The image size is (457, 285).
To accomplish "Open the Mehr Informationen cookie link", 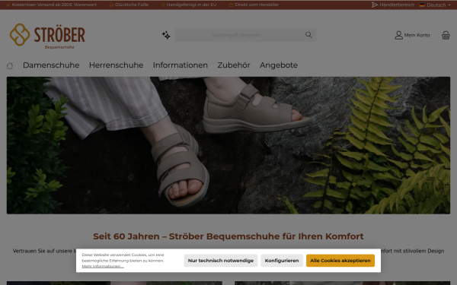I will coord(103,267).
